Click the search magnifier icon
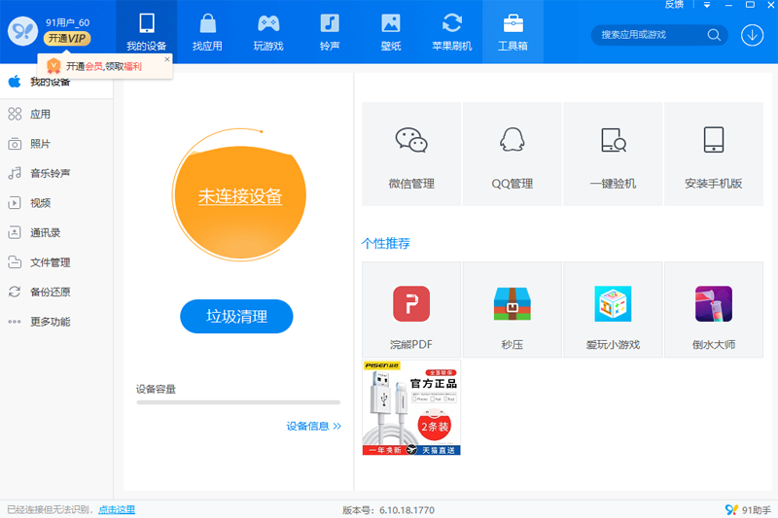Viewport: 778px width, 518px height. [x=714, y=35]
